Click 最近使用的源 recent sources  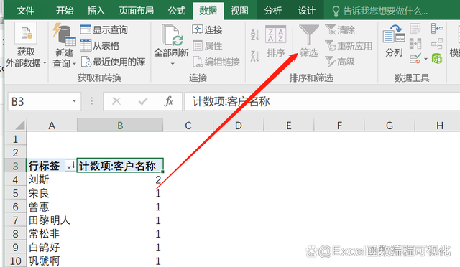coord(113,62)
